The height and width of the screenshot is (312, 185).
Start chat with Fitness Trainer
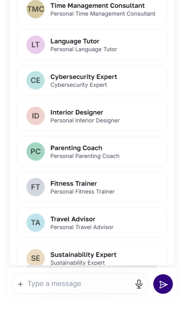[92, 187]
